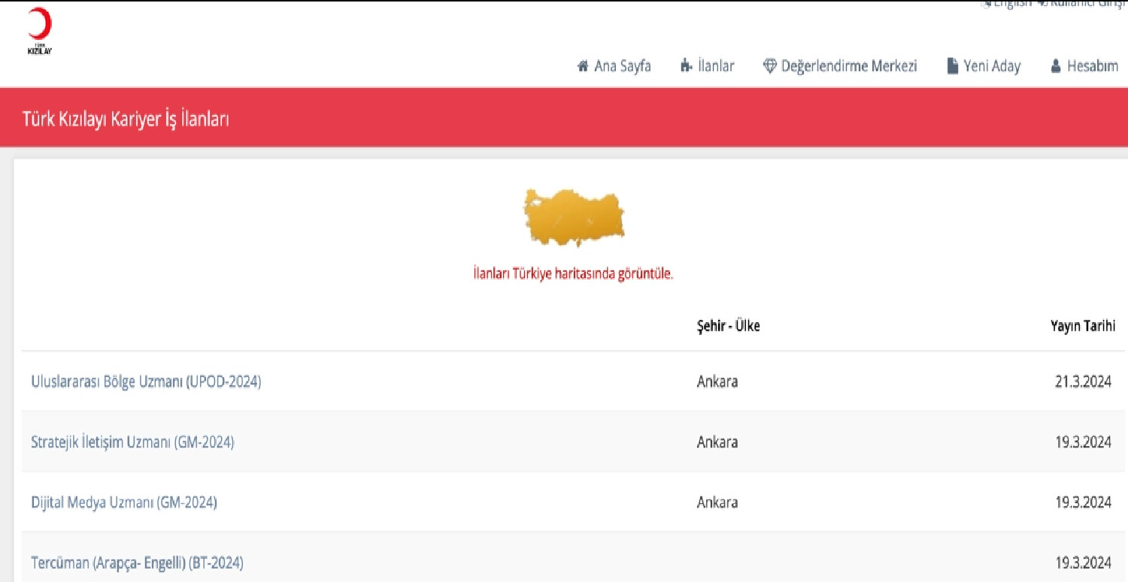This screenshot has width=1128, height=582.
Task: Click Ankara in the Stratejik İletişim Uzmanı row
Action: 717,442
